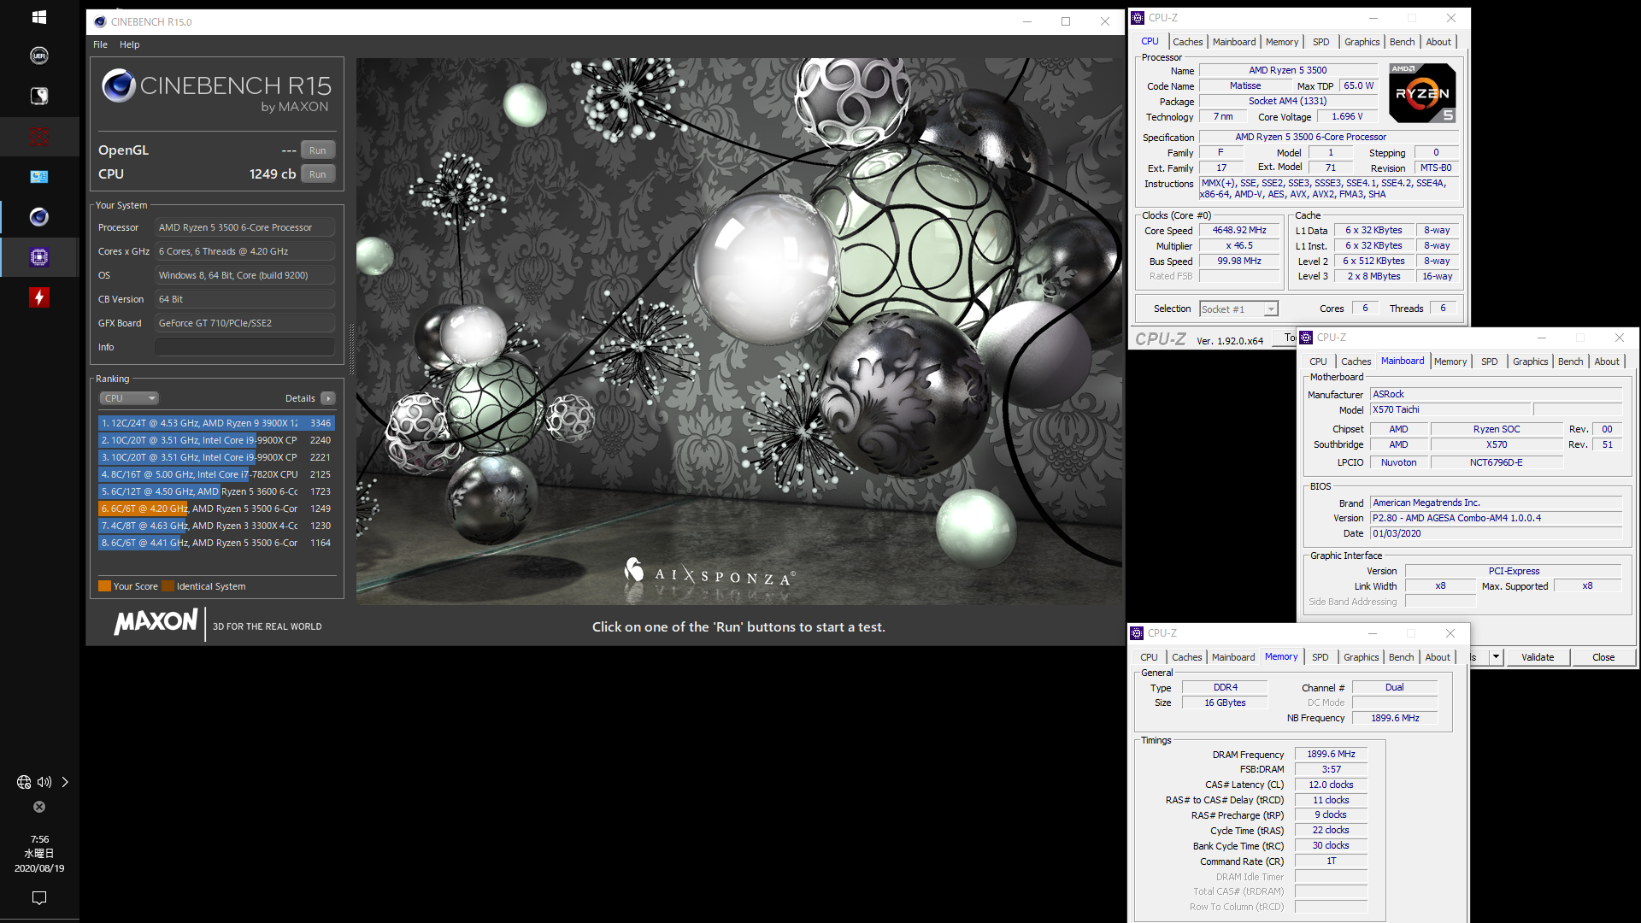Open the Help menu in Cinebench
Viewport: 1641px width, 923px height.
click(x=129, y=44)
